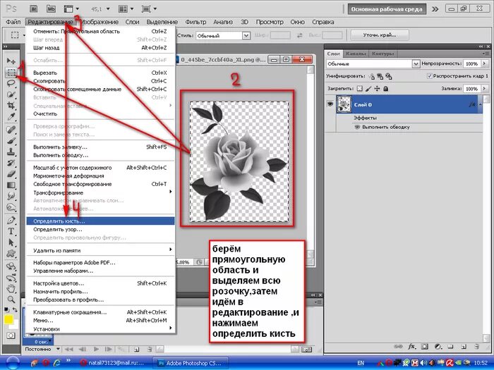Click the add layer mask icon

425,347
